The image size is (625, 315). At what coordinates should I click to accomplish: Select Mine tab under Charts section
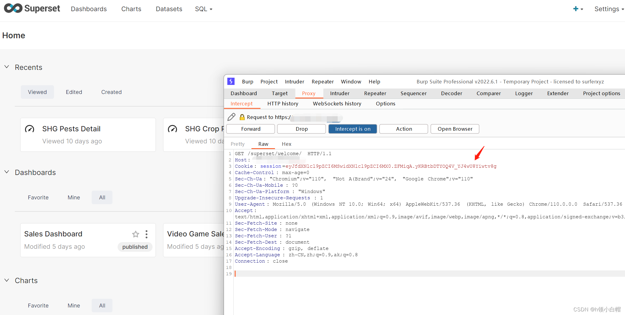(x=74, y=305)
